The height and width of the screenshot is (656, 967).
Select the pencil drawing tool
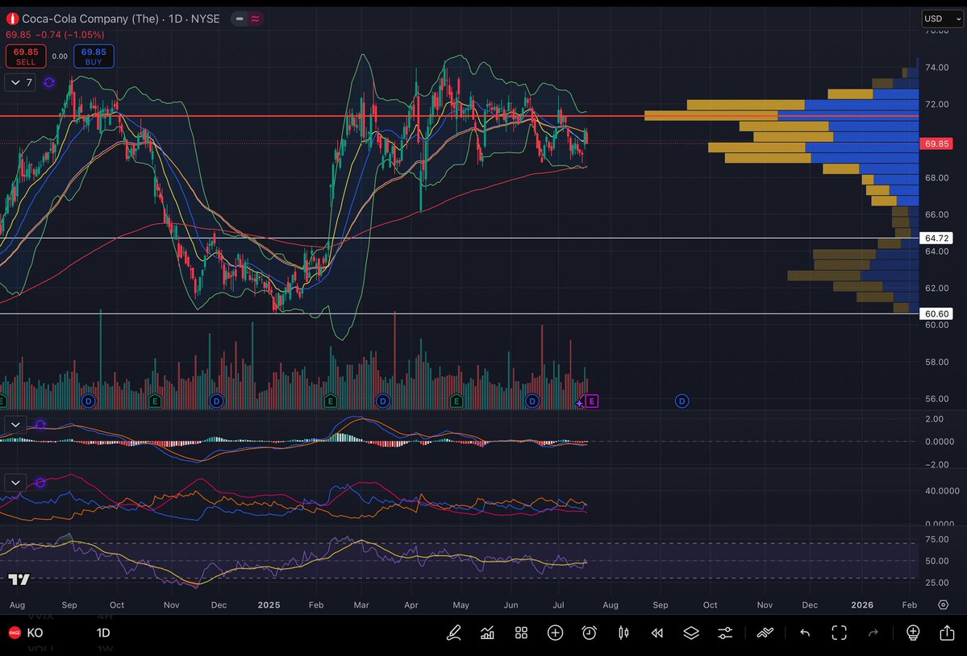click(454, 633)
